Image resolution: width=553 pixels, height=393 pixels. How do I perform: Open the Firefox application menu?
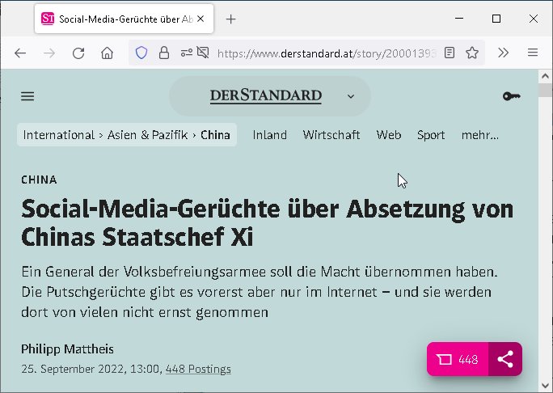click(532, 53)
